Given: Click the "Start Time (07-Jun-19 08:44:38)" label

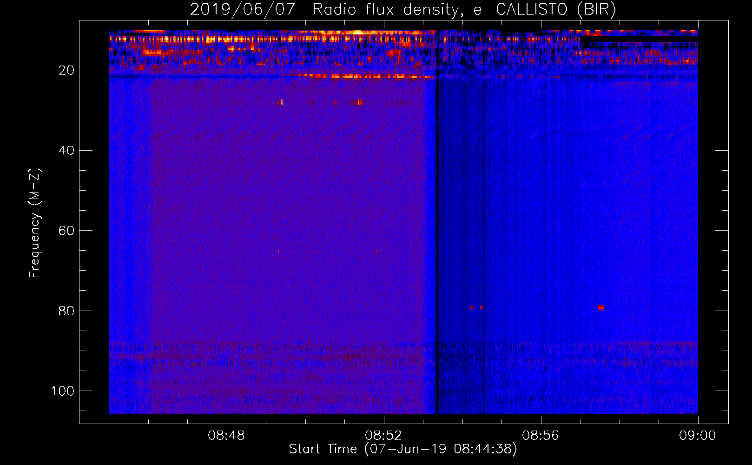Looking at the screenshot, I should [403, 449].
